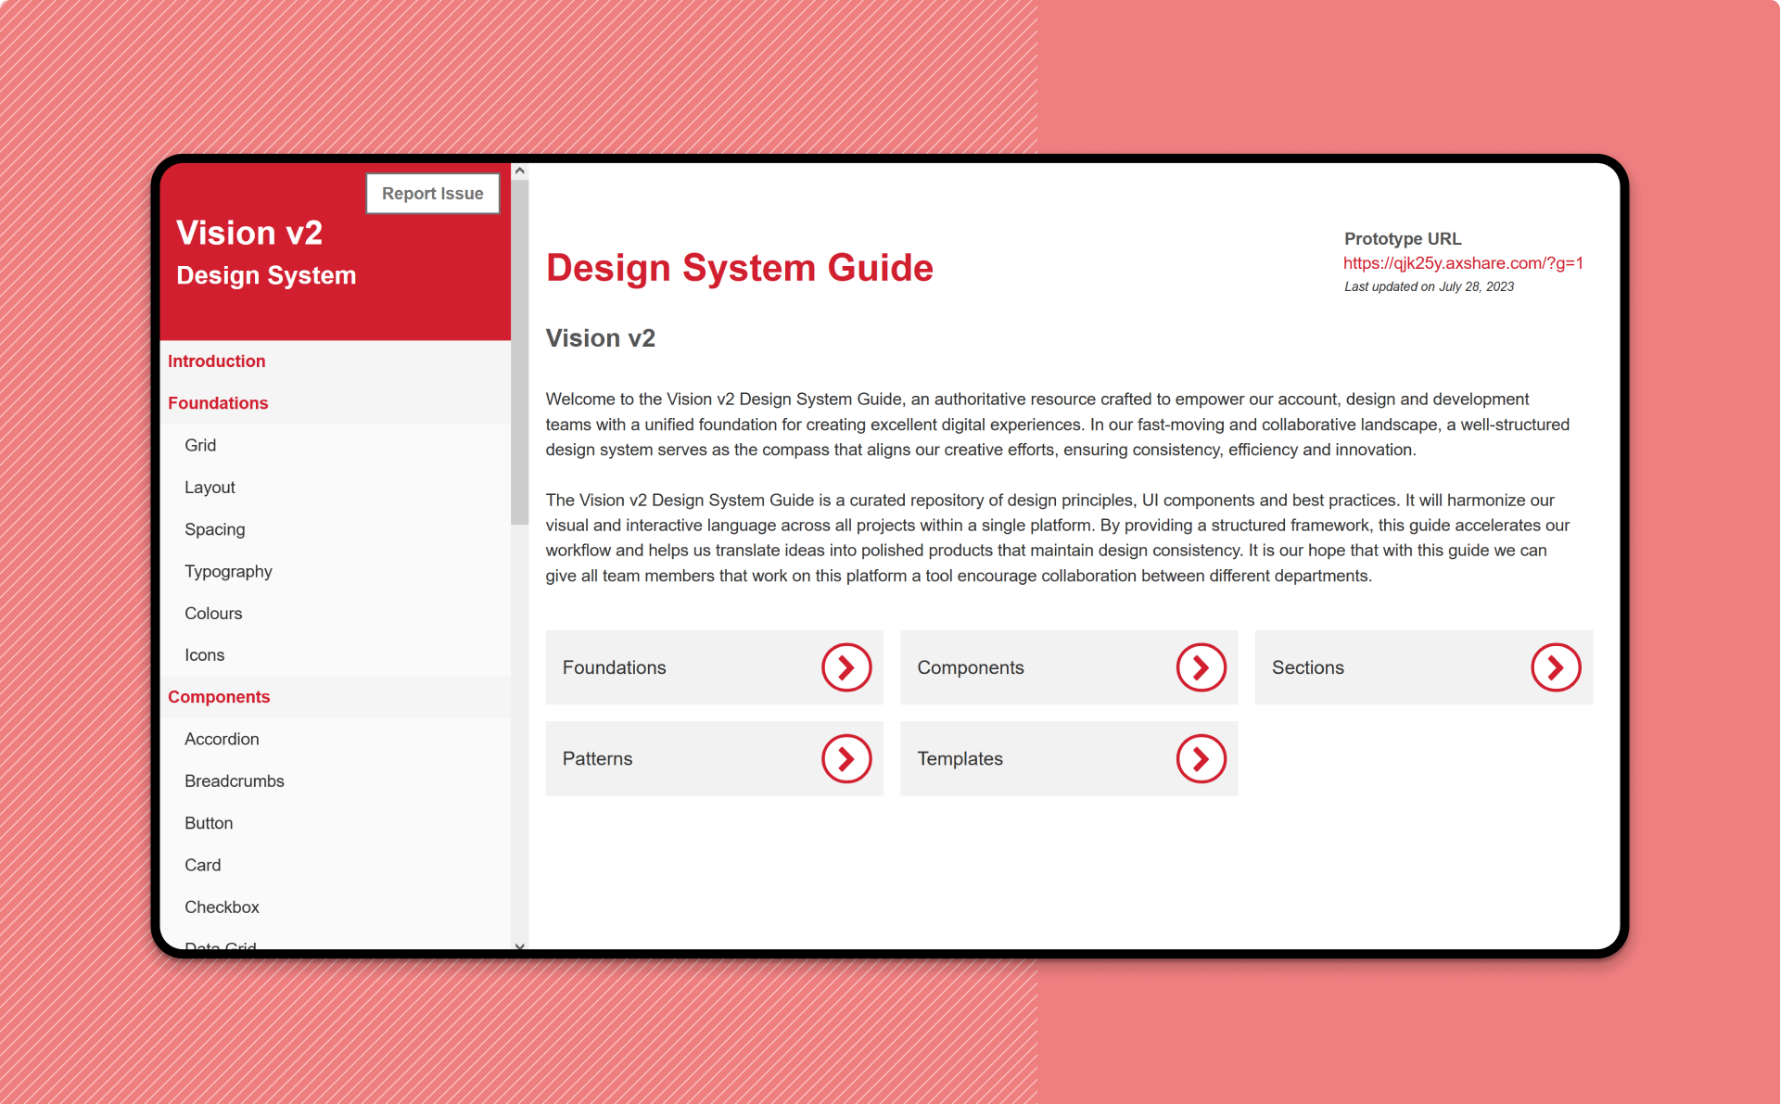
Task: Click the sidebar scrollbar thumb
Action: 520,352
